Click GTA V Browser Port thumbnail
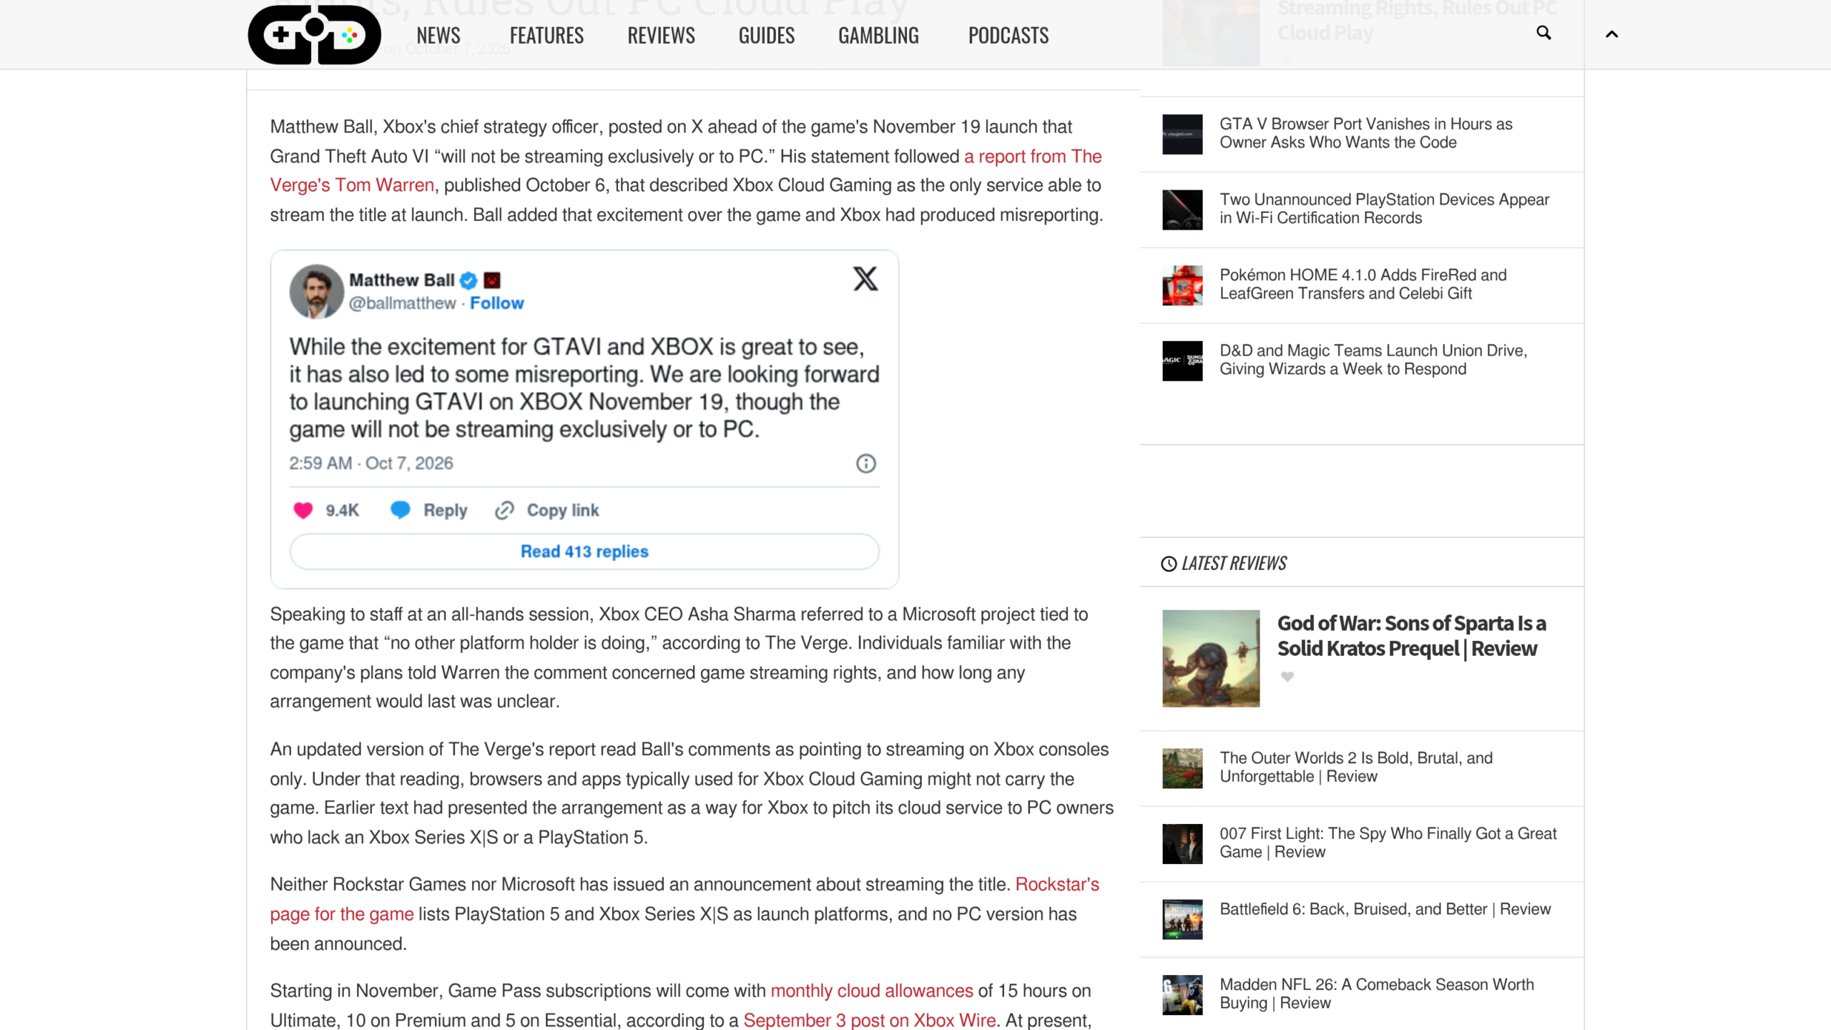The height and width of the screenshot is (1030, 1831). (x=1182, y=134)
